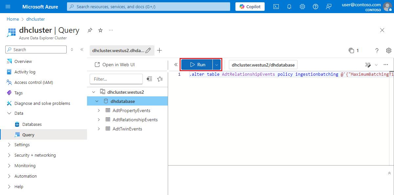Image resolution: width=394 pixels, height=195 pixels.
Task: Open the help question mark in header
Action: [x=316, y=7]
